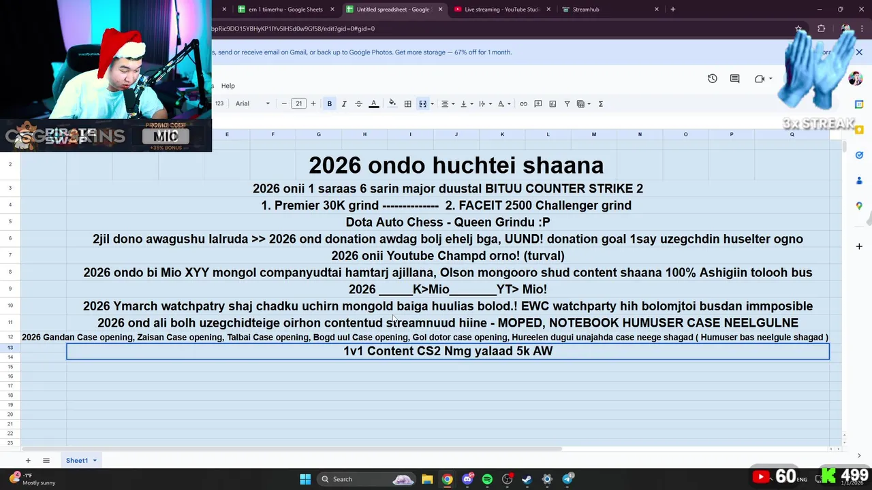The image size is (872, 490).
Task: Open Sheet1 tab dropdown arrow
Action: click(95, 461)
